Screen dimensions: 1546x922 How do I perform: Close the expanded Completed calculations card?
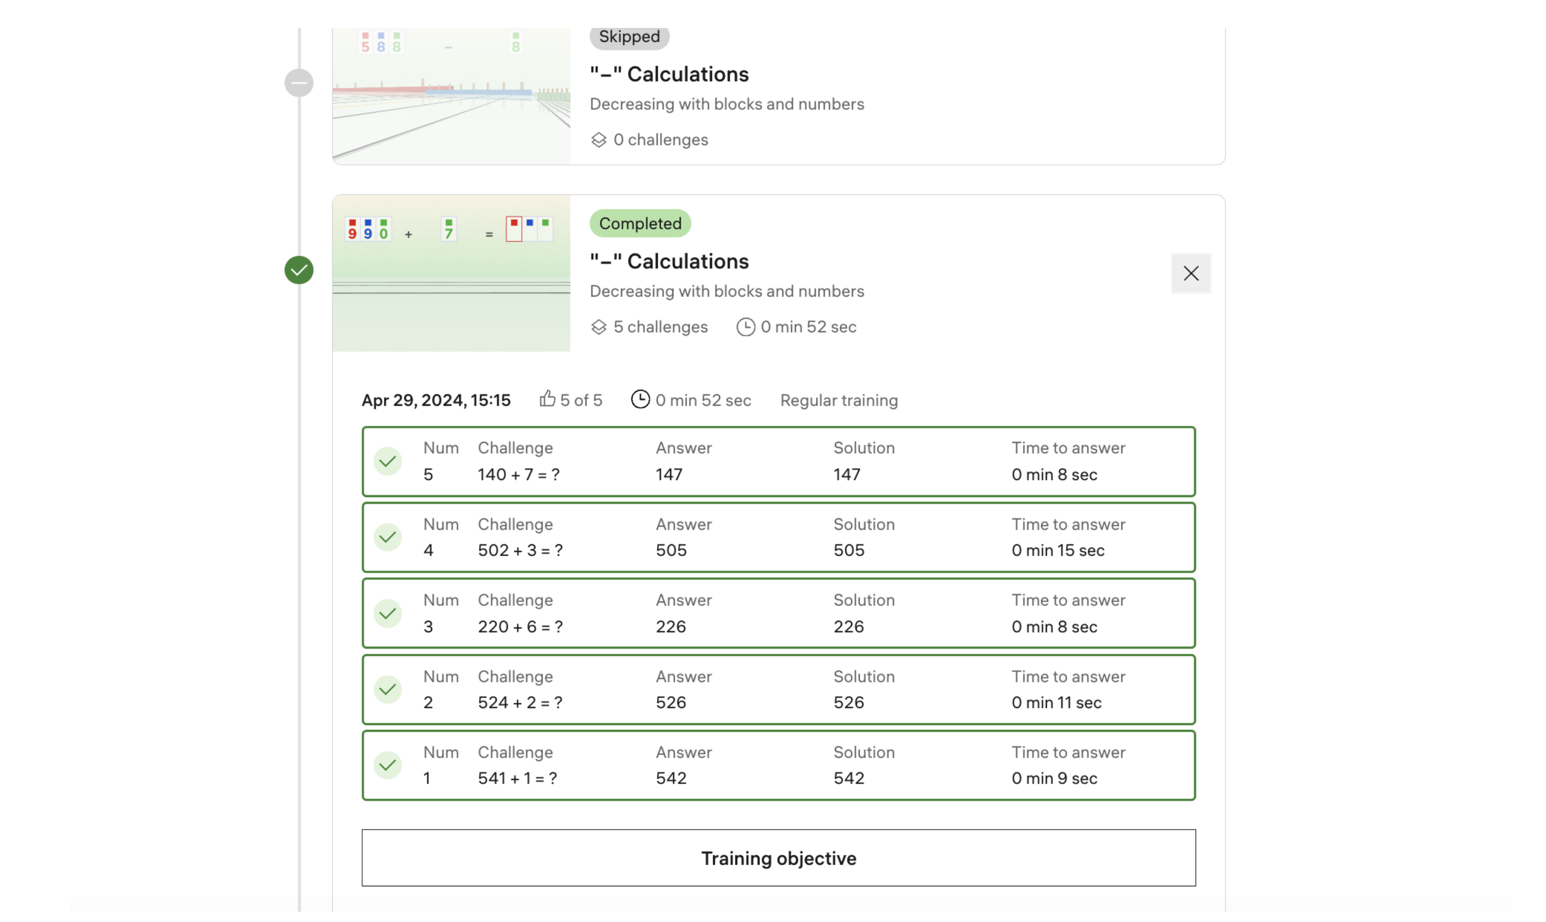[x=1190, y=273]
